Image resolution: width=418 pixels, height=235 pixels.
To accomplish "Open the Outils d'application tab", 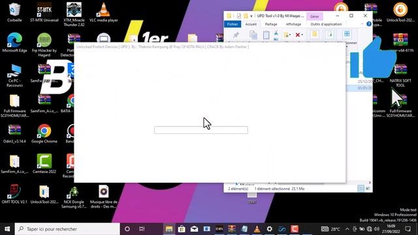I will click(326, 24).
